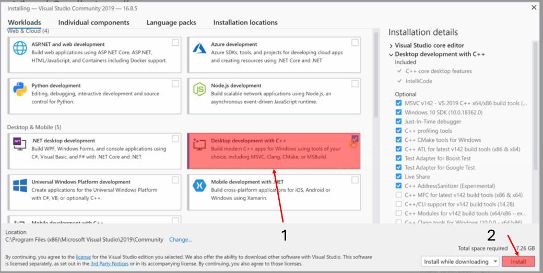The height and width of the screenshot is (273, 543).
Task: Enable the .NET desktop development workload checkbox
Action: pos(175,139)
